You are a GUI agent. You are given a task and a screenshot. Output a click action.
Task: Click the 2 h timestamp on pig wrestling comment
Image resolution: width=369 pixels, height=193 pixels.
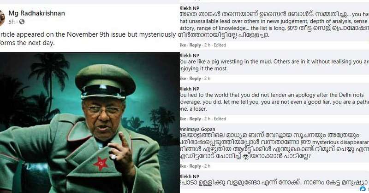coord(207,78)
